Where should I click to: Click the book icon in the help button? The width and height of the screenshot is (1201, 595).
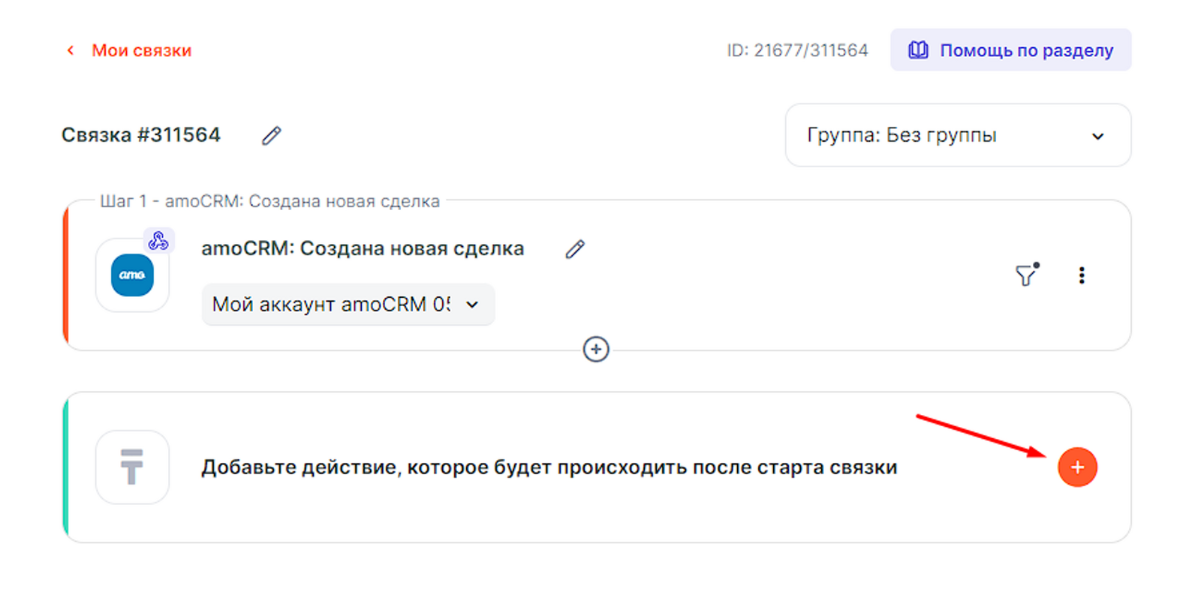pos(918,50)
